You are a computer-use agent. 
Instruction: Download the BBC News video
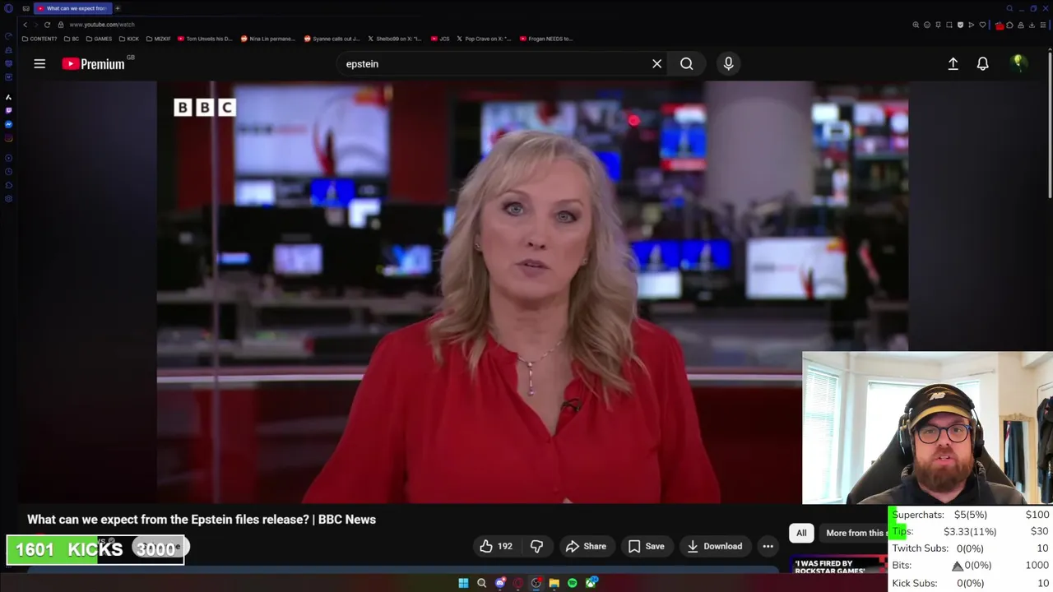[714, 546]
